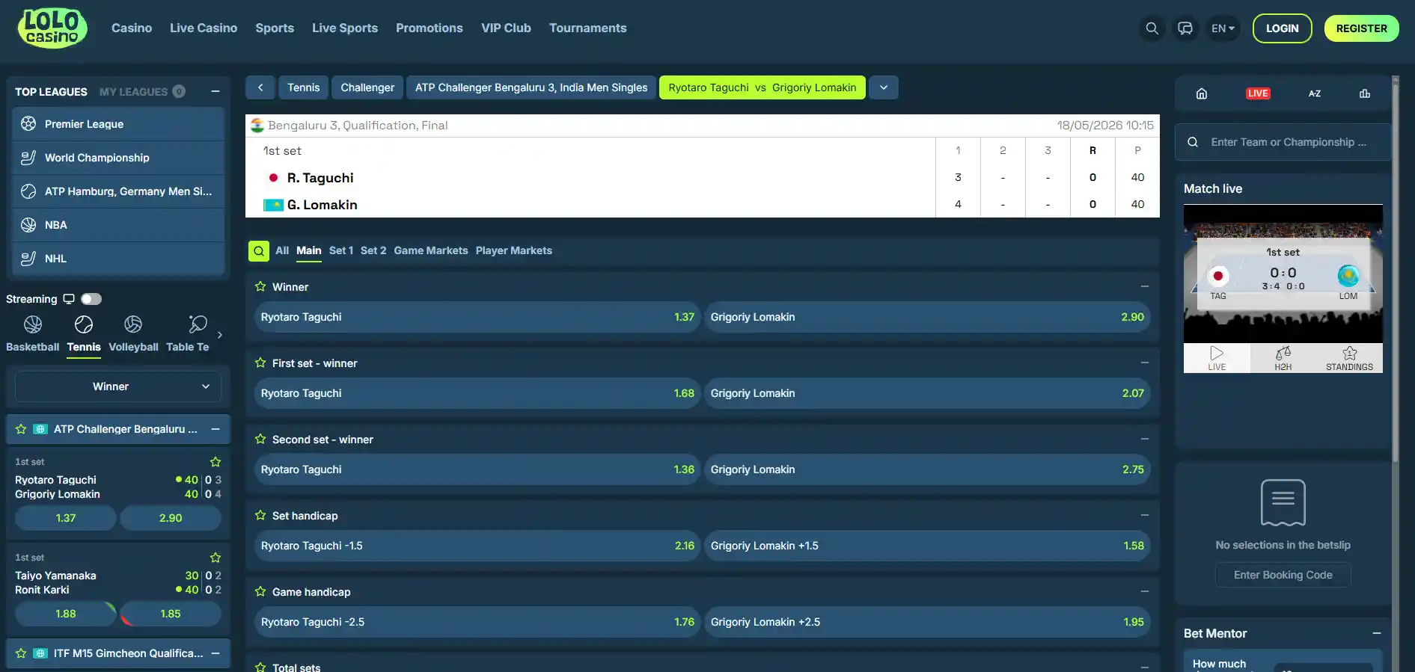The height and width of the screenshot is (672, 1415).
Task: Click the REGISTER button
Action: point(1362,28)
